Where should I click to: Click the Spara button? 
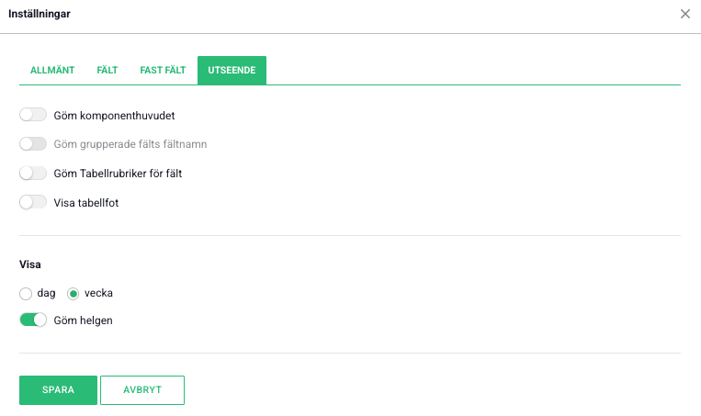(58, 389)
